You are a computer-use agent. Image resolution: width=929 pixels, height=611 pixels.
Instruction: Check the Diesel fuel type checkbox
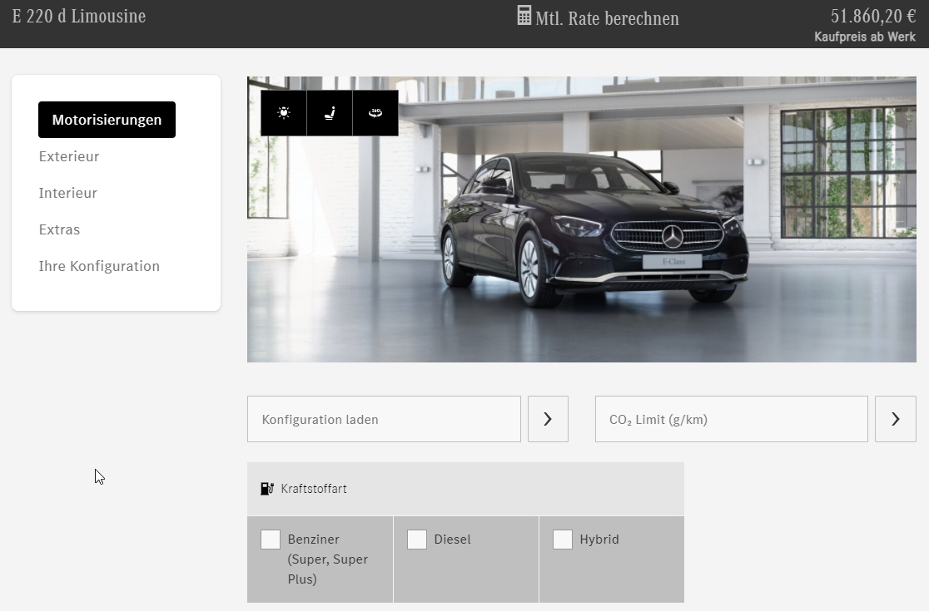point(416,540)
